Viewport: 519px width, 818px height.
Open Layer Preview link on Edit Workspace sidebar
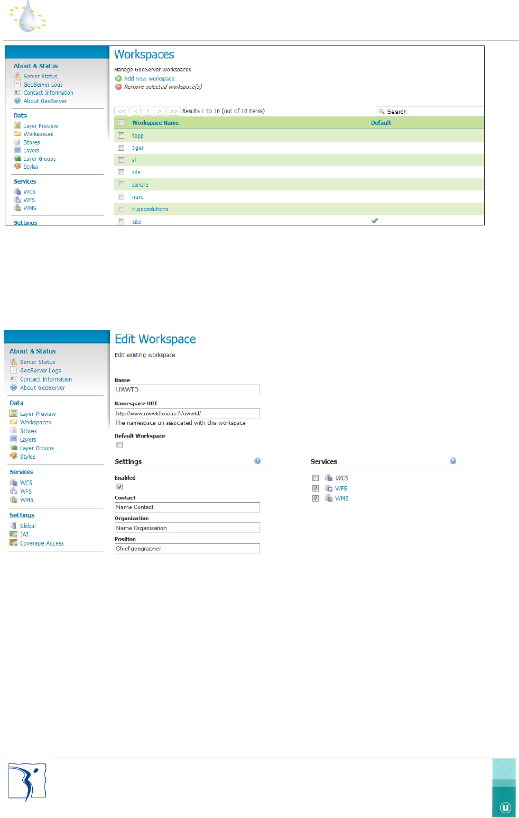point(38,414)
